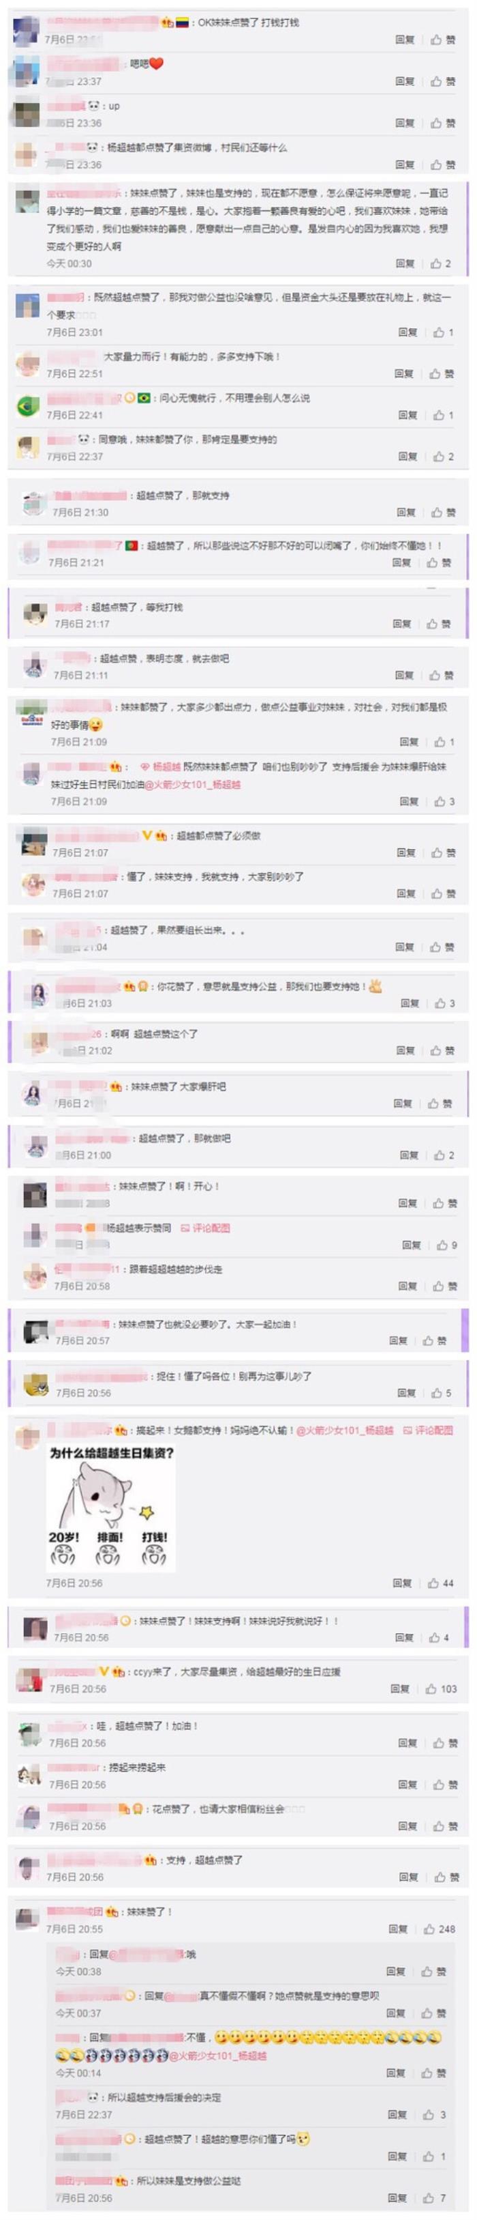
Task: Click @火箭少女101_杨超越 mention in 搞起来 comment
Action: (345, 1430)
